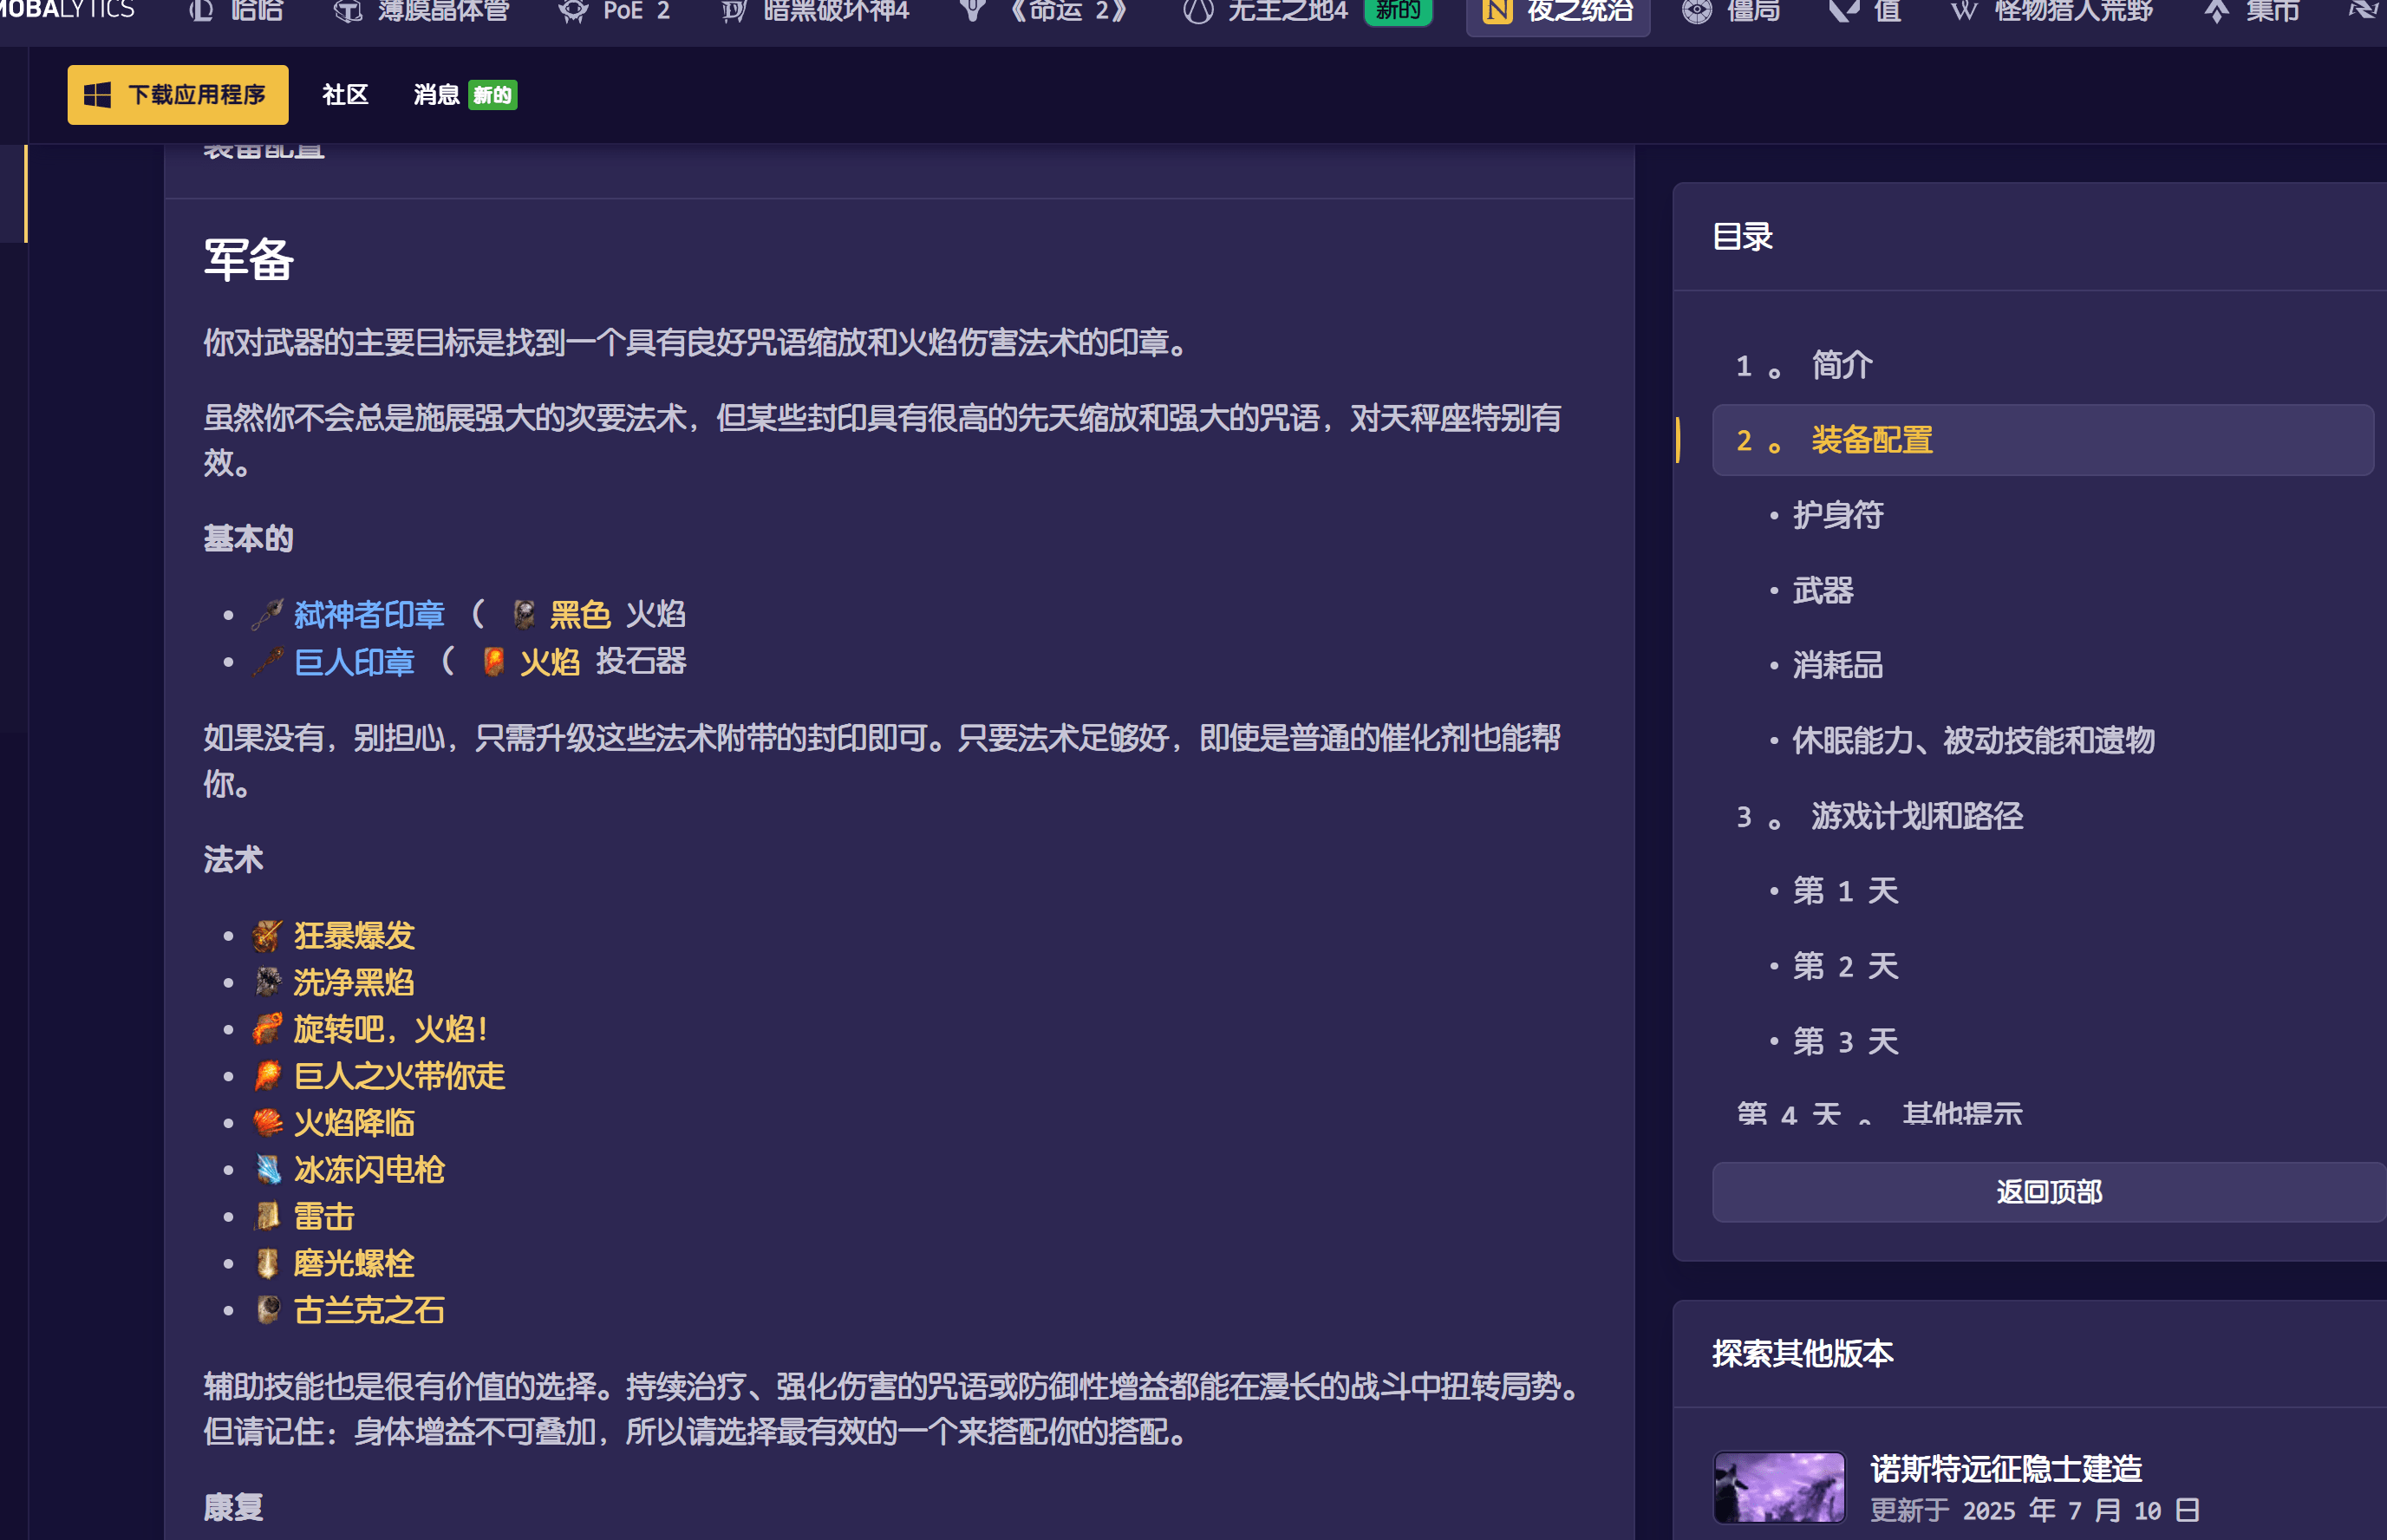The image size is (2387, 1540).
Task: Jump to 游戏计划和路径 contents entry
Action: 1916,816
